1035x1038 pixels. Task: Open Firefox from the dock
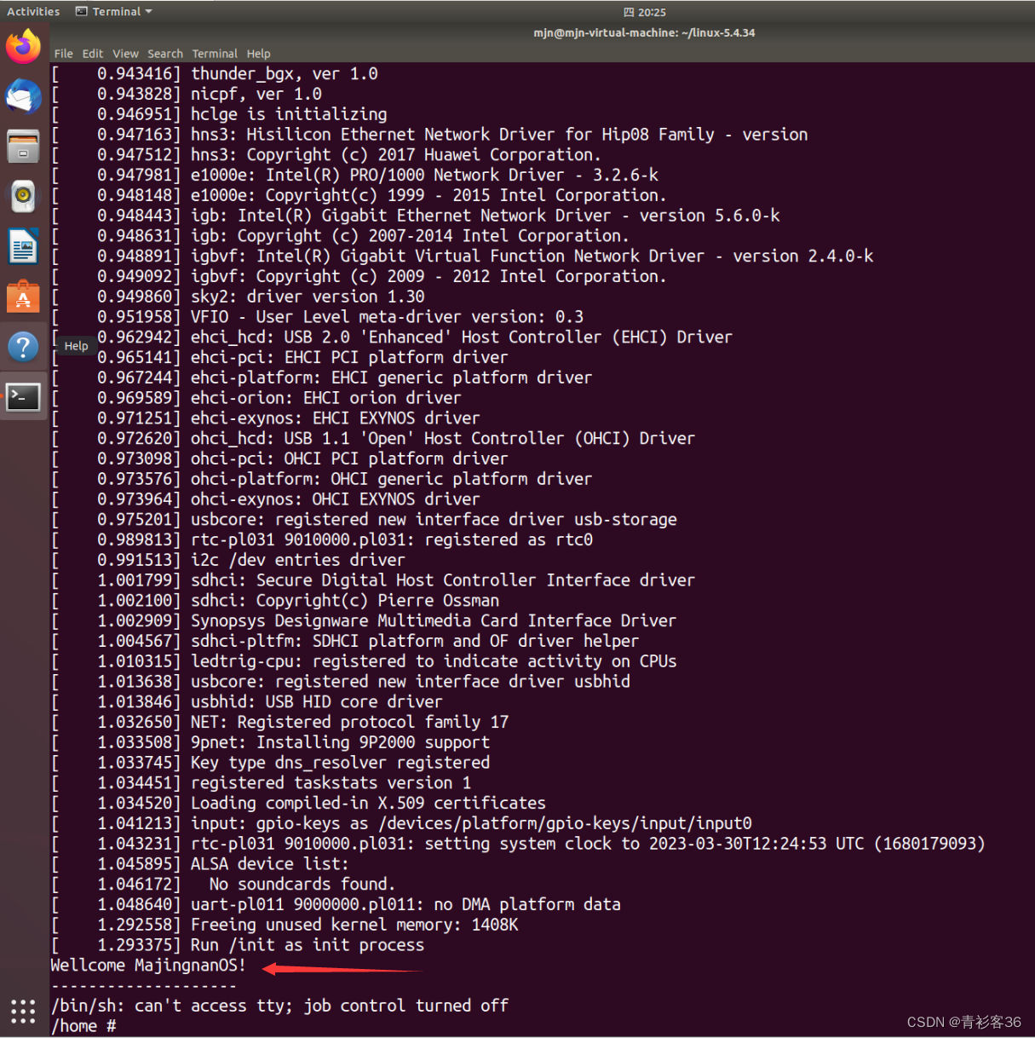(23, 47)
